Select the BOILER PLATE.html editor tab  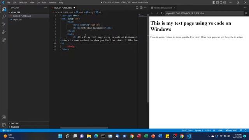63,8
